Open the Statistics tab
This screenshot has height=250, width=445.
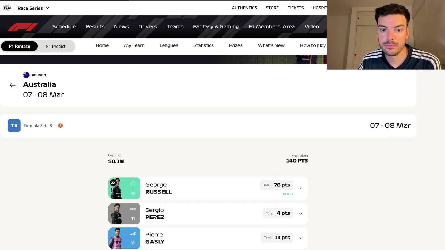click(203, 45)
